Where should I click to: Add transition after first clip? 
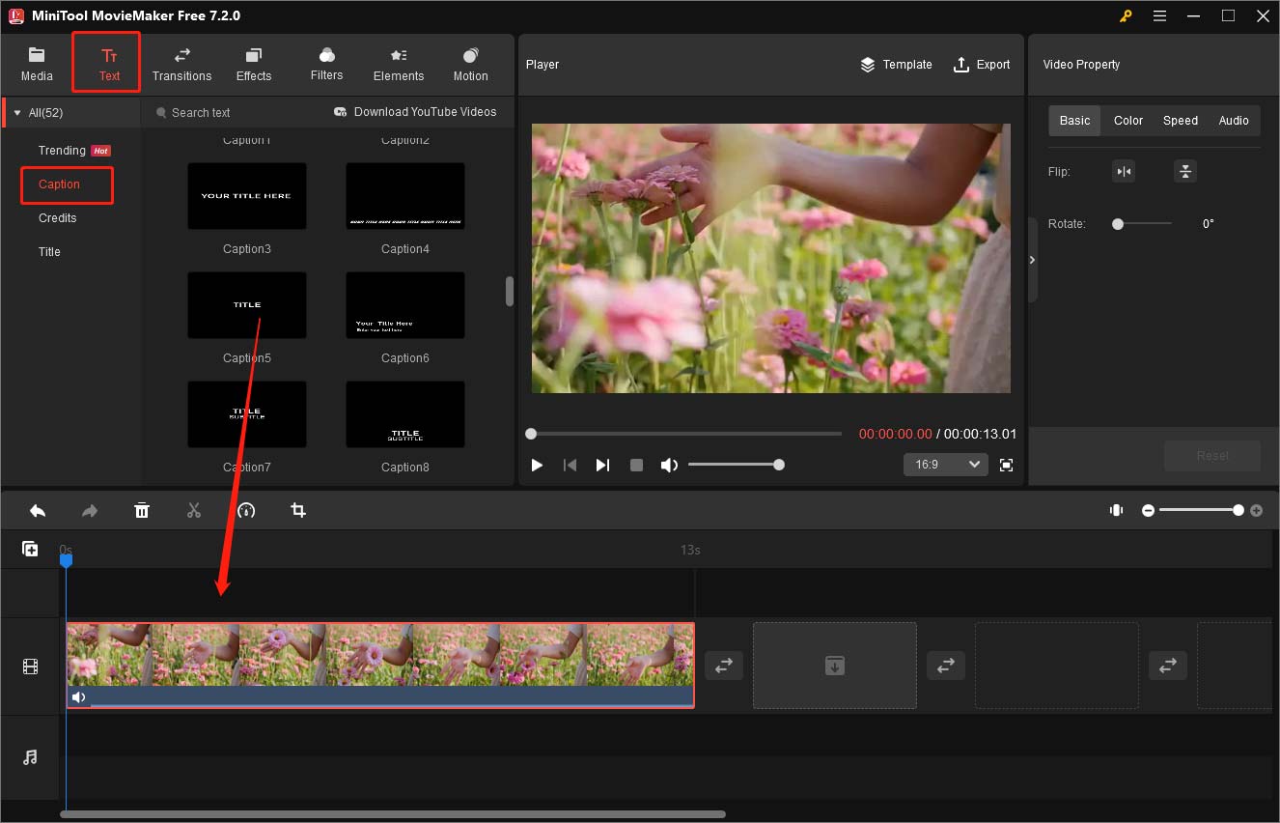tap(724, 665)
